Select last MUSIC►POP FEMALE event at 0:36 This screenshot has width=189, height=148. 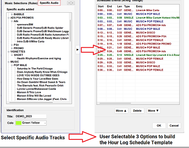[138, 70]
